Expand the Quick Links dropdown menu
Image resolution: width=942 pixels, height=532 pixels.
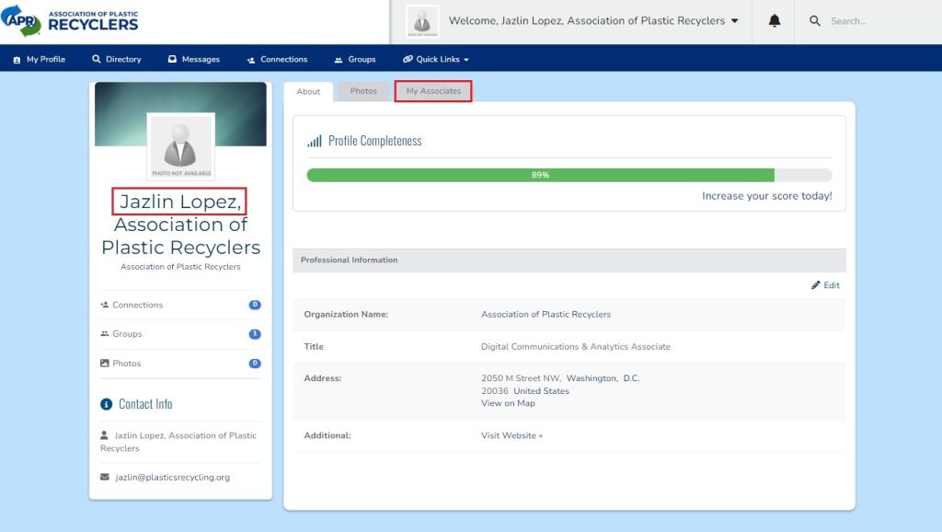pos(436,59)
